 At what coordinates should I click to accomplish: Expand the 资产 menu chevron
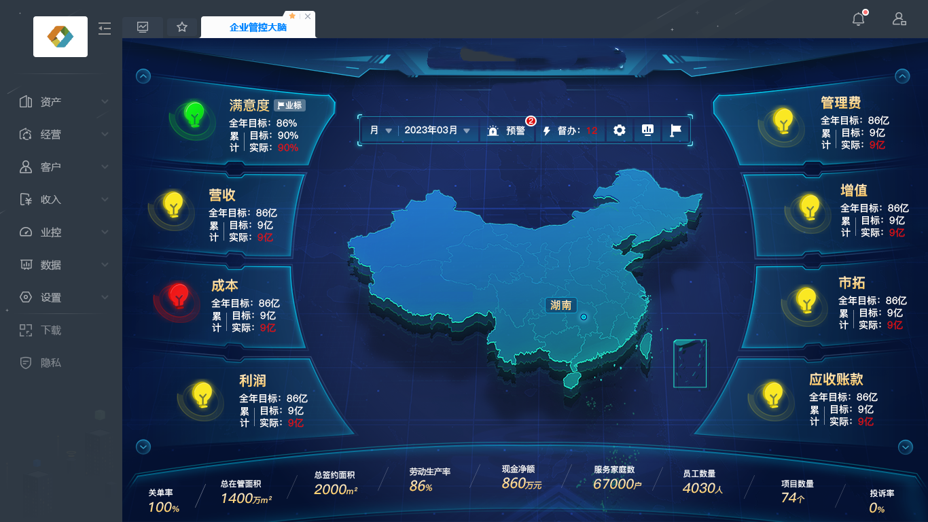tap(105, 101)
